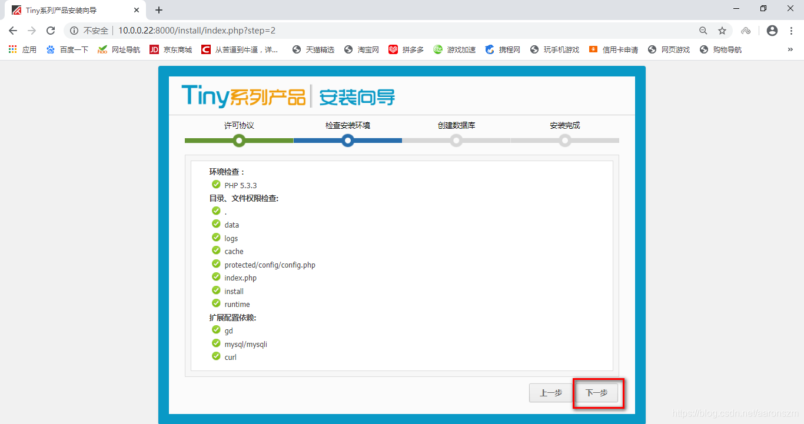The width and height of the screenshot is (804, 424).
Task: Click the green check beside index.php
Action: tap(216, 277)
